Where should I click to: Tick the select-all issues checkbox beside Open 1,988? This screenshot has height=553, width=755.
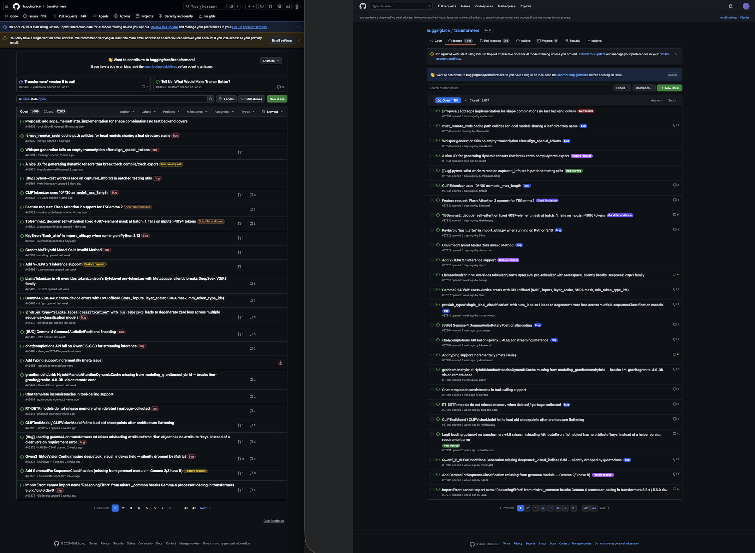coord(432,101)
